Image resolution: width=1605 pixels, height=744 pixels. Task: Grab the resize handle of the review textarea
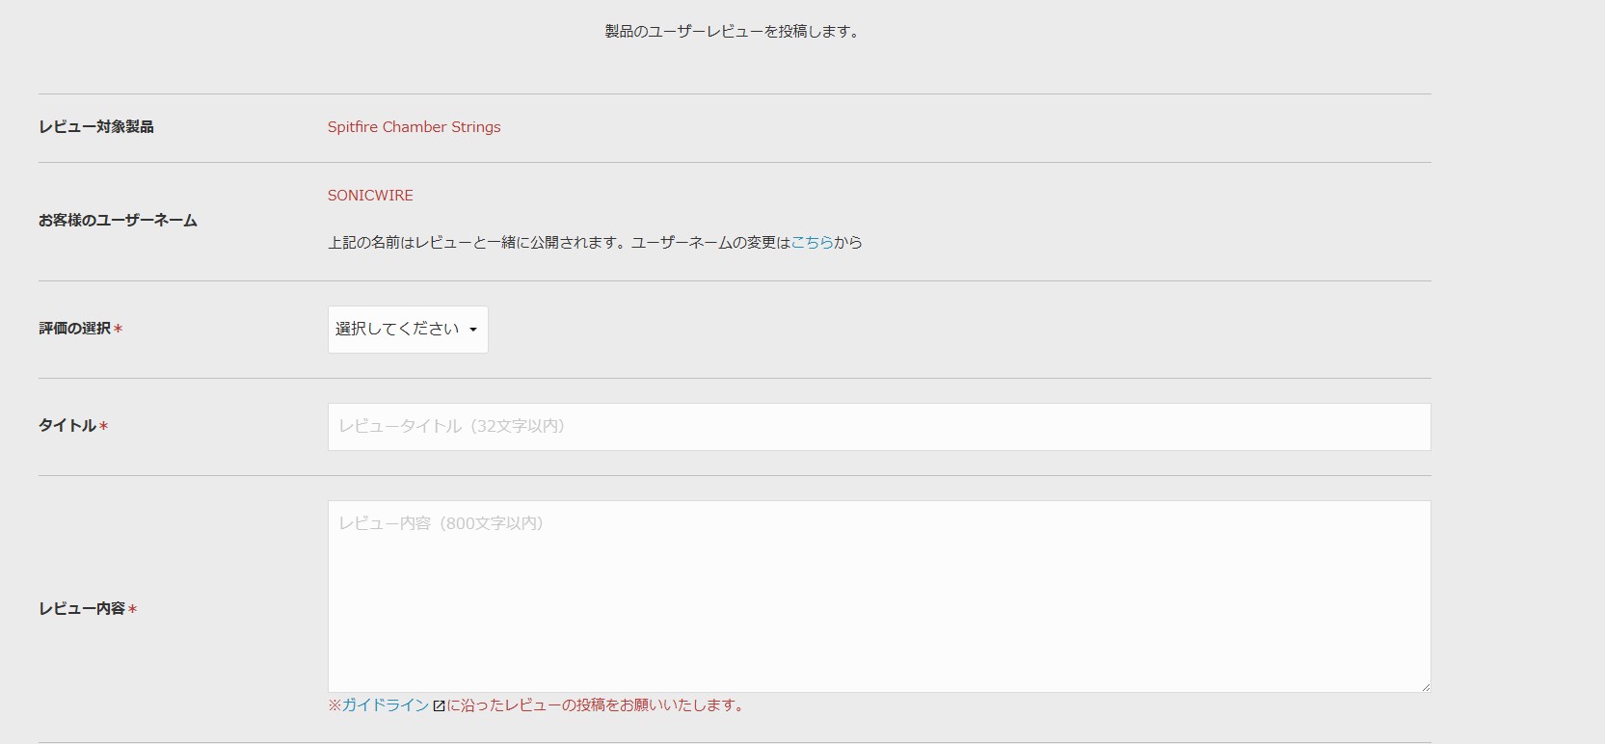click(1425, 686)
